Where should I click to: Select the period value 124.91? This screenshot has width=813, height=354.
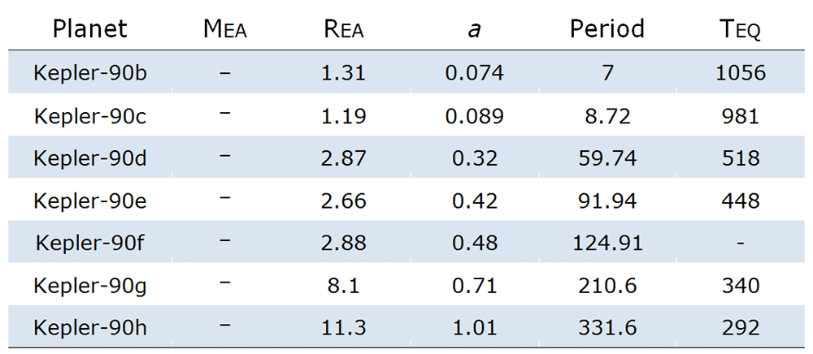606,243
